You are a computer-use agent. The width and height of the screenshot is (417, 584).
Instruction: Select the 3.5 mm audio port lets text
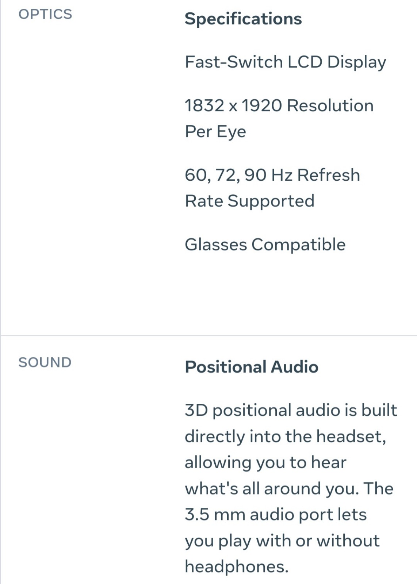[276, 515]
